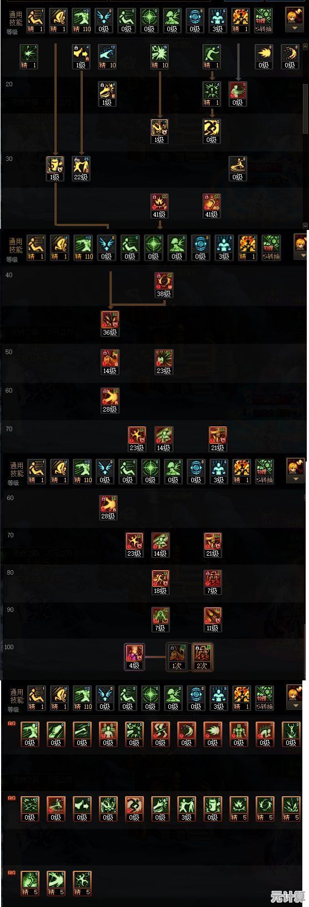Click the locked skill labeled 2次
The image size is (309, 907).
tap(202, 657)
